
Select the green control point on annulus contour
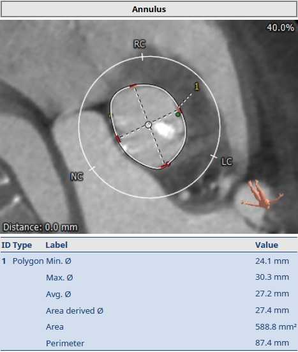(x=178, y=114)
